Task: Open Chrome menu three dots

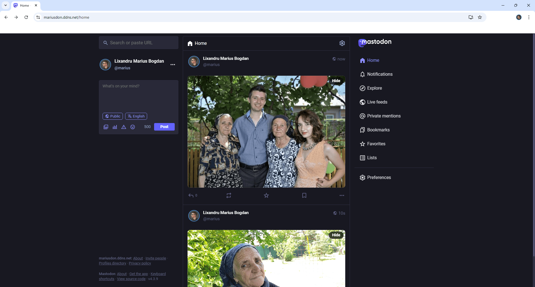Action: [x=529, y=17]
